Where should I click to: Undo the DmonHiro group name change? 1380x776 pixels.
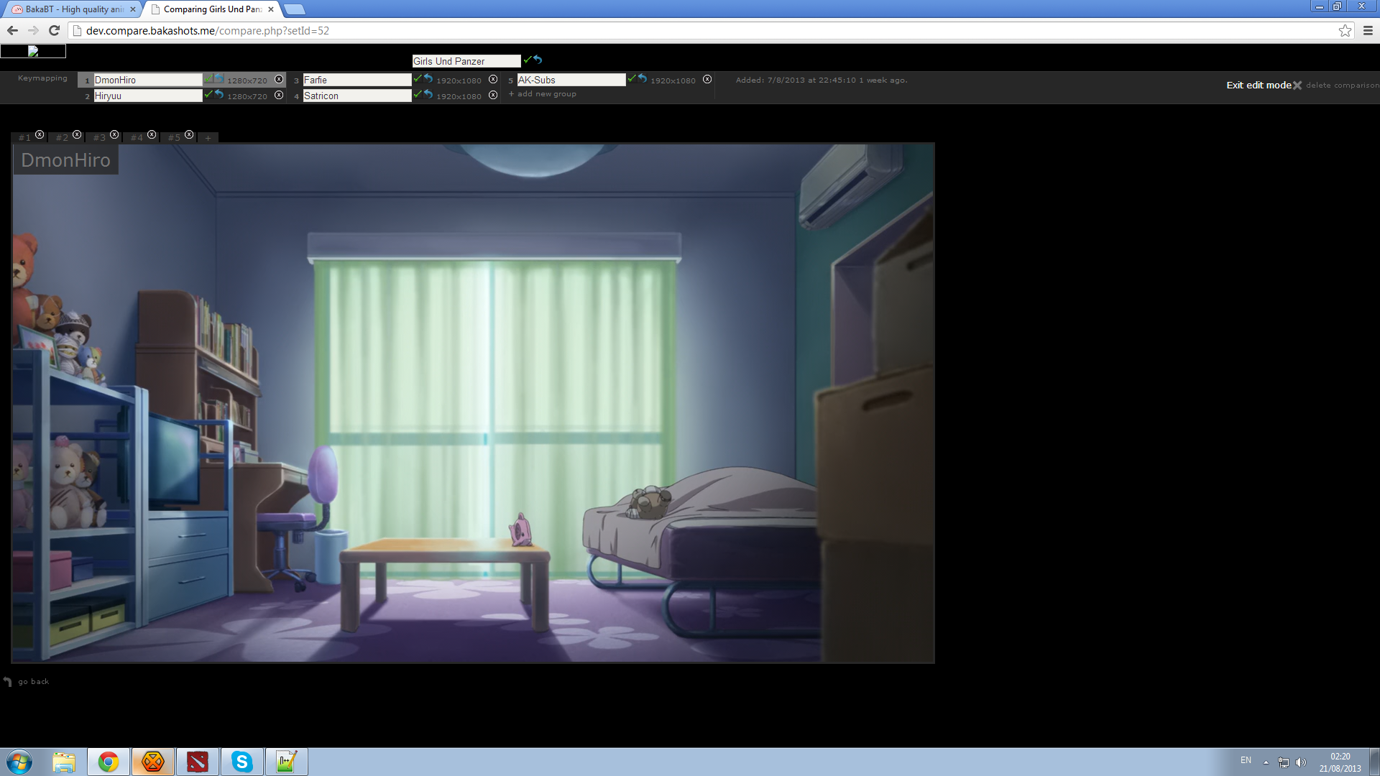pos(219,78)
